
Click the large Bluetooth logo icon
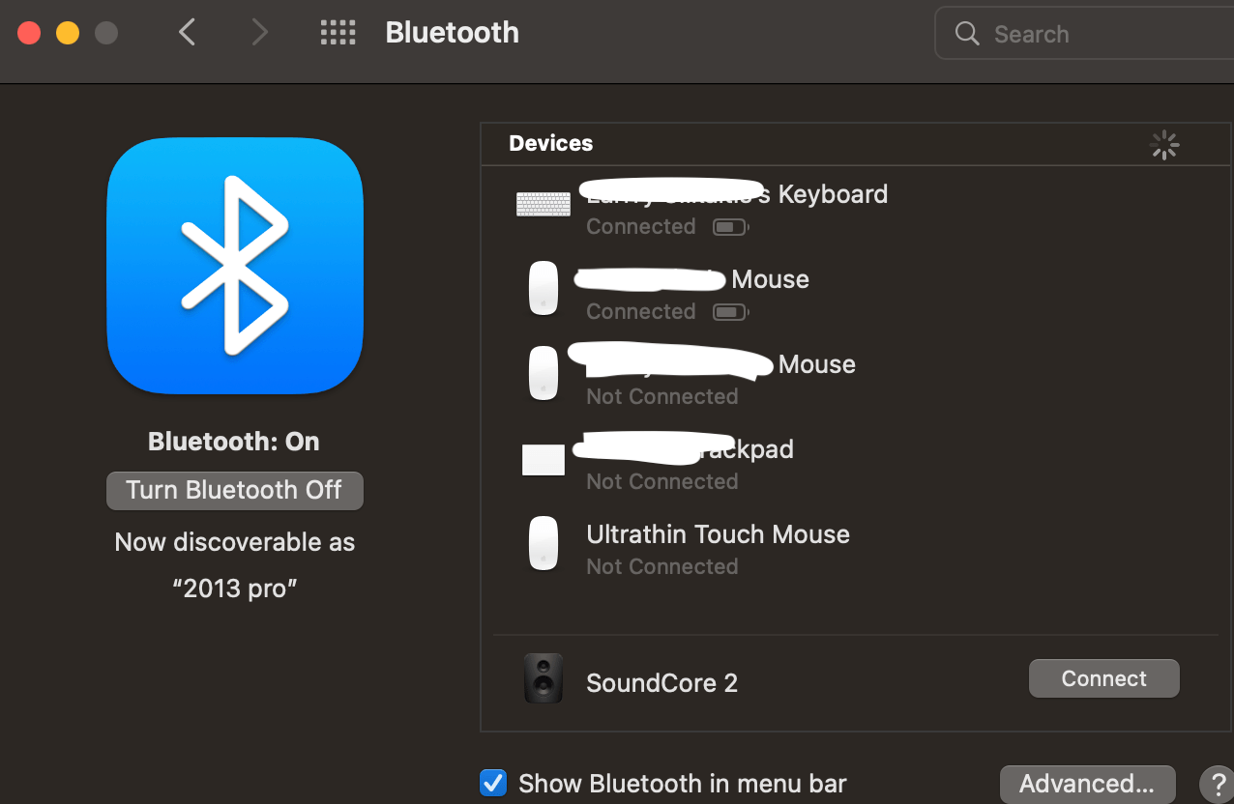pos(234,267)
